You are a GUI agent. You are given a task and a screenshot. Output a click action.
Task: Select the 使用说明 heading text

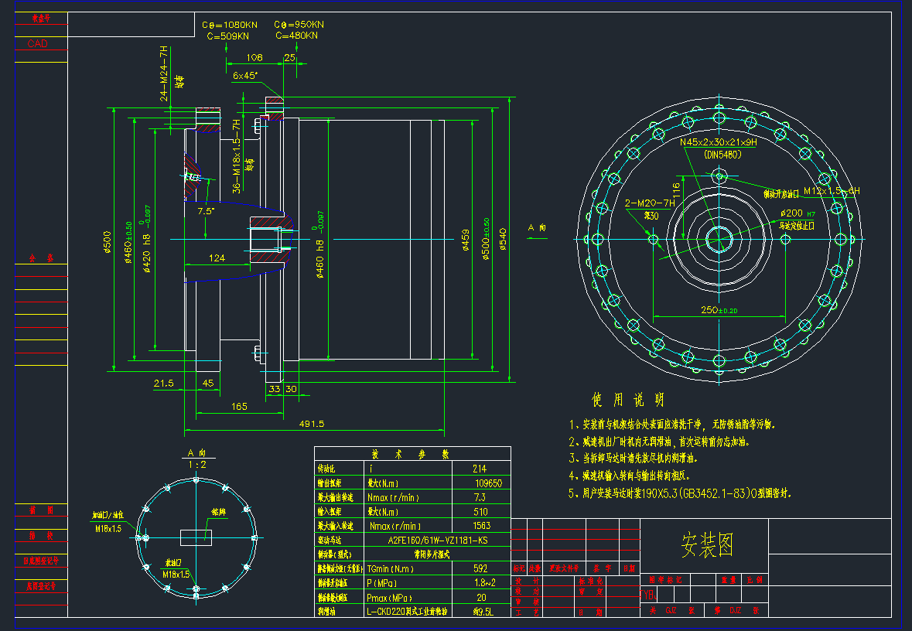(627, 400)
